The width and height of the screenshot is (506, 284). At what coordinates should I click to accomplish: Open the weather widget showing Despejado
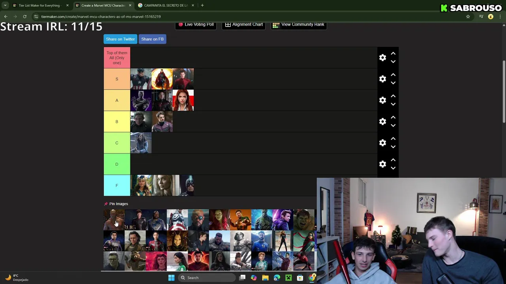point(17,278)
